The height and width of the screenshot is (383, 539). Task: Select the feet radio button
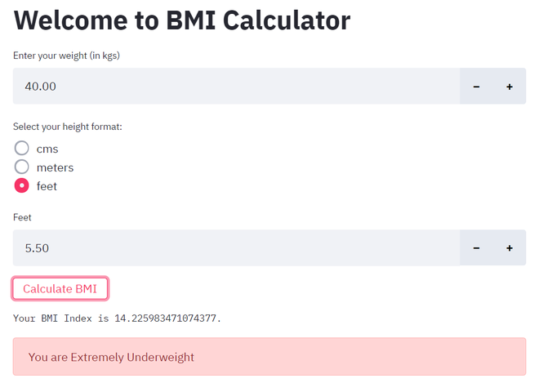click(x=22, y=186)
